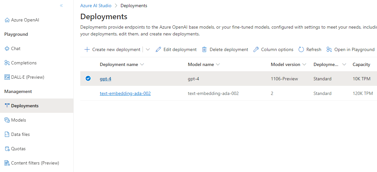Go to Azure OpenAI home label
Image resolution: width=377 pixels, height=172 pixels.
[25, 20]
